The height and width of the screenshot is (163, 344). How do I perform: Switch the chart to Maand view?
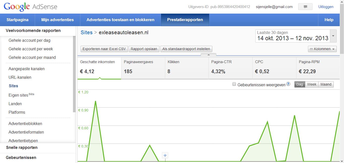326,84
